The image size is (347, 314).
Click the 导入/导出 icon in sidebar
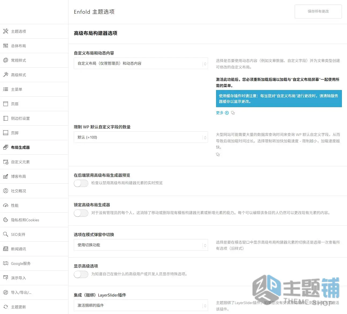click(6, 292)
